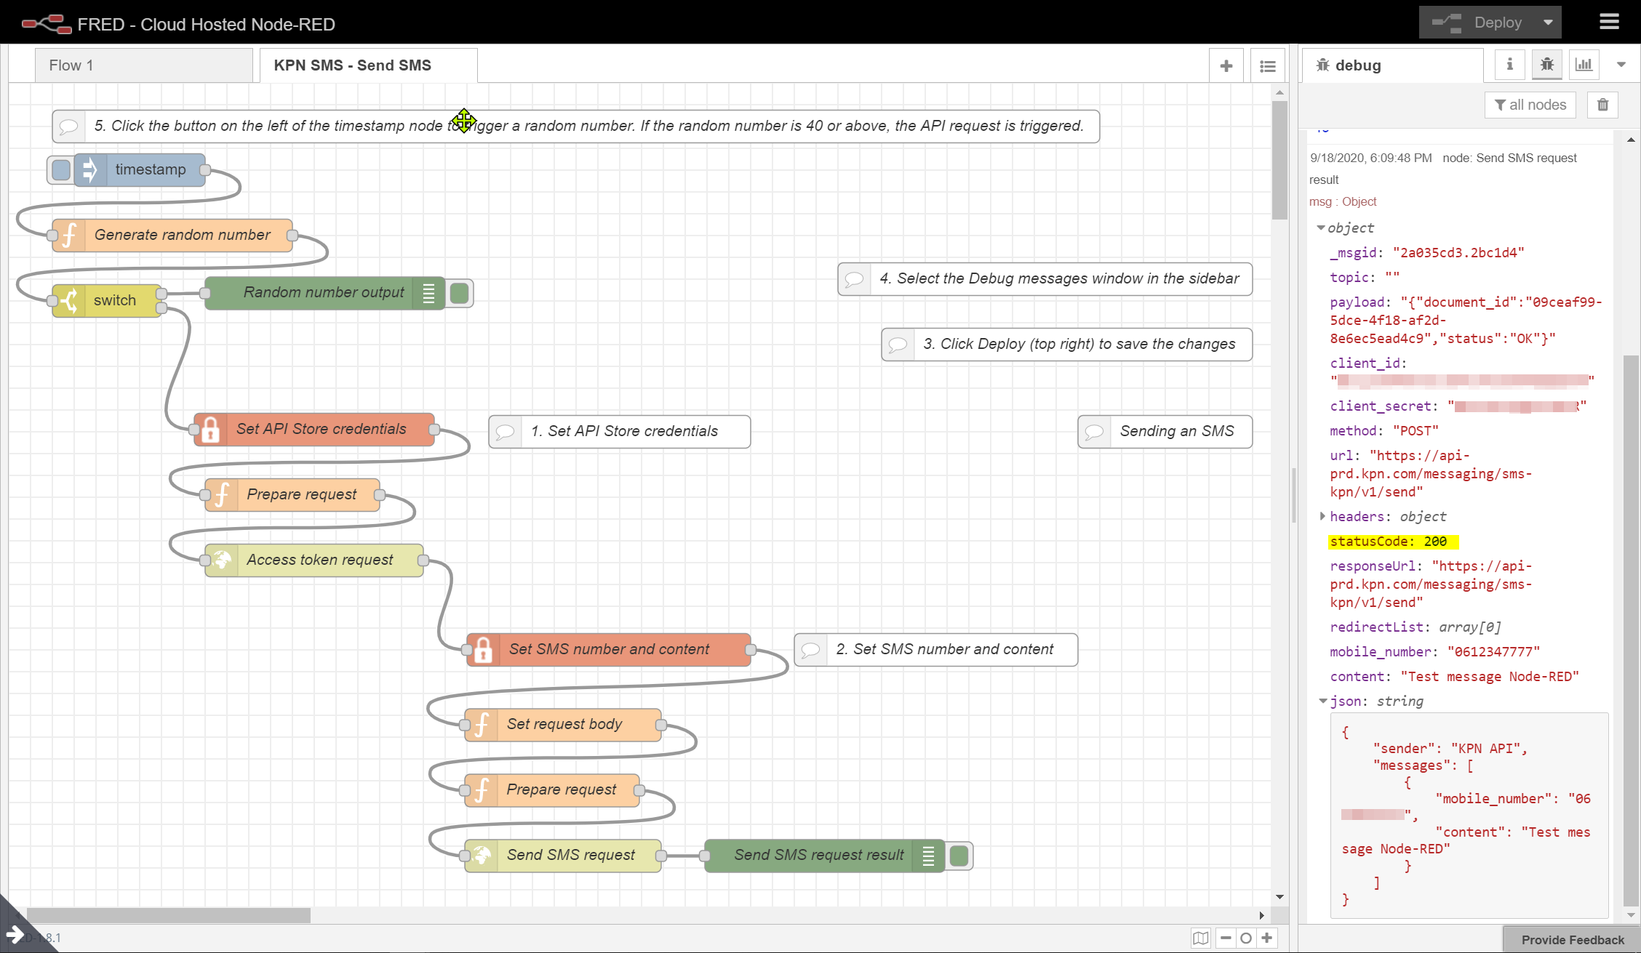Click the timestamp inject trigger button
The width and height of the screenshot is (1641, 953).
coord(61,169)
